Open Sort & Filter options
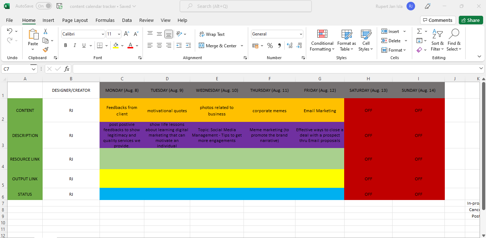486x238 pixels. [x=437, y=41]
